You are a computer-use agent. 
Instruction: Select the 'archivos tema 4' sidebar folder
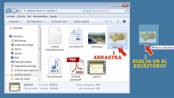[21, 75]
